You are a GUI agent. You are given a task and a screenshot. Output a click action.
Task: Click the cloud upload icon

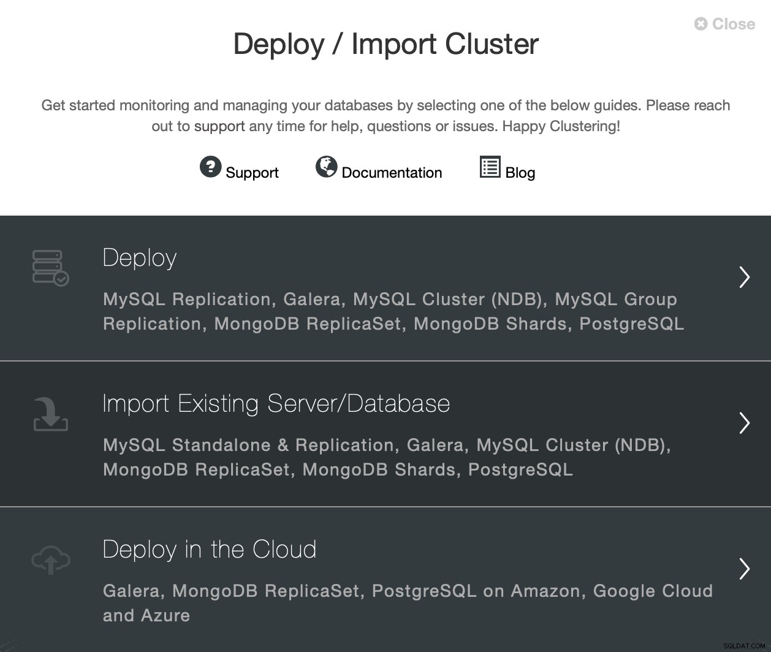coord(51,559)
